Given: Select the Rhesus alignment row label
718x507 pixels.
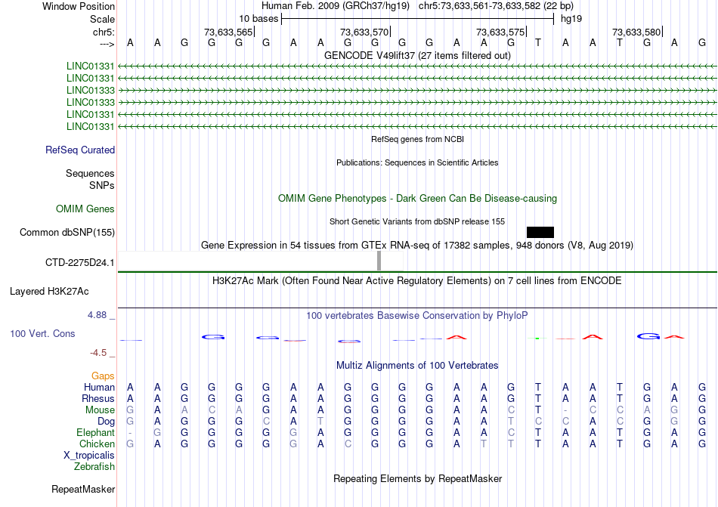Looking at the screenshot, I should tap(98, 398).
